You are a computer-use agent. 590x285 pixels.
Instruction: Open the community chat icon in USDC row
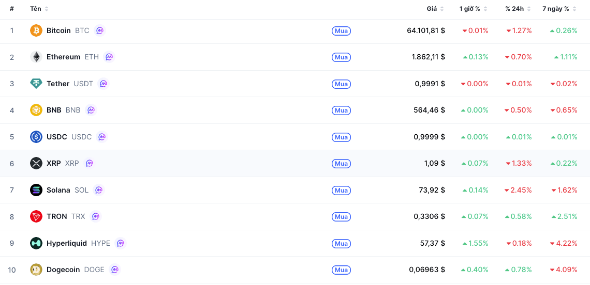pyautogui.click(x=102, y=137)
